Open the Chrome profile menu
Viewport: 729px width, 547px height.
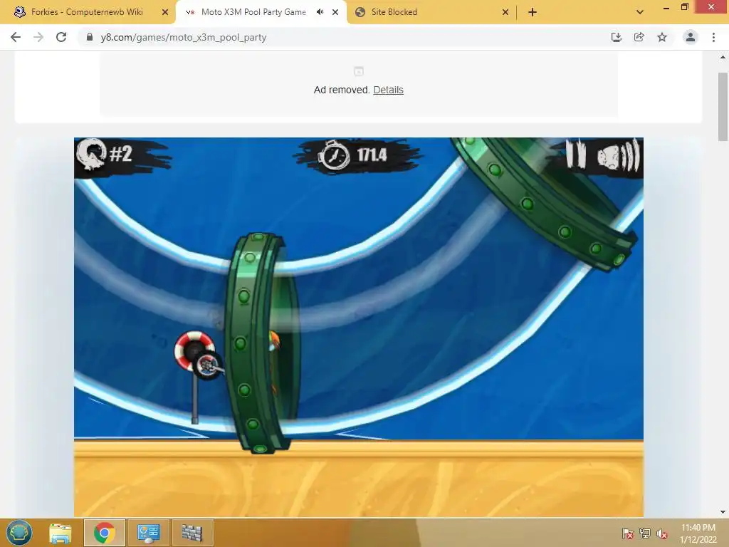coord(691,37)
